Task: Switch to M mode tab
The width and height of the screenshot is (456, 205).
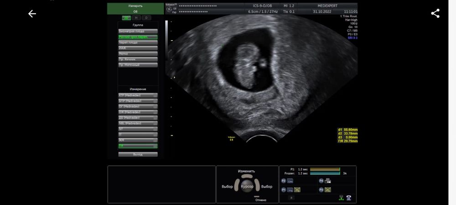Action: point(136,18)
